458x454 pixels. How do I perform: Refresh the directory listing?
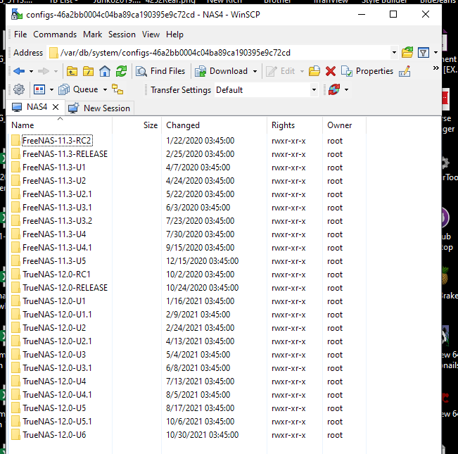point(121,71)
